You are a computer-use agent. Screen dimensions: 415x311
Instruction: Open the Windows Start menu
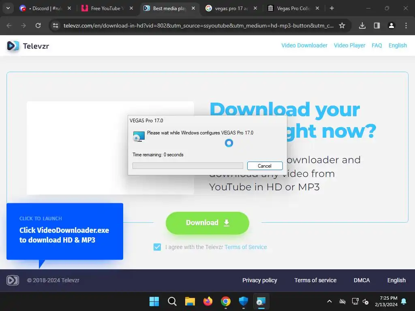click(154, 301)
